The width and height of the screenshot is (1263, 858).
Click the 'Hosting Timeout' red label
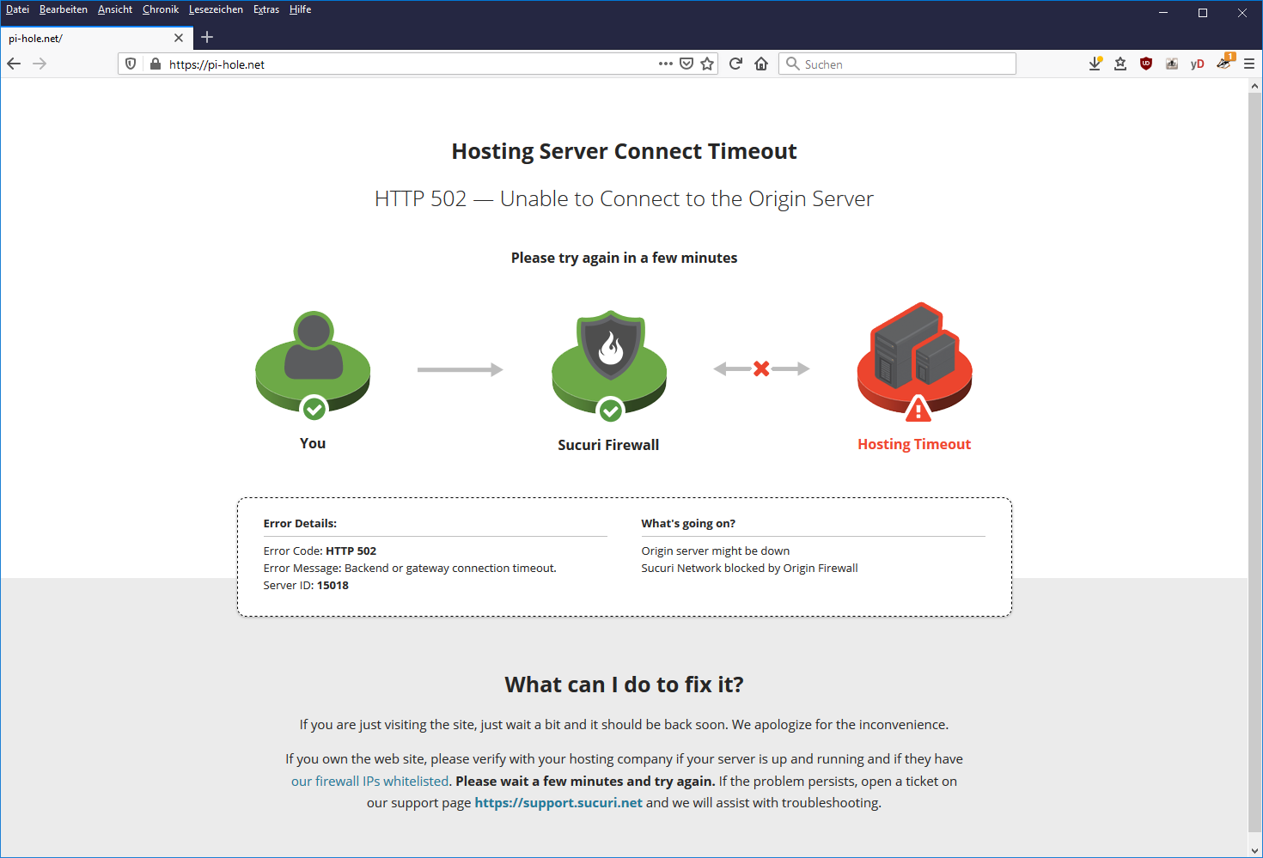(x=914, y=444)
